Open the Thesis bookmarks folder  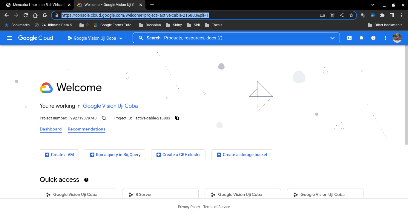(214, 25)
